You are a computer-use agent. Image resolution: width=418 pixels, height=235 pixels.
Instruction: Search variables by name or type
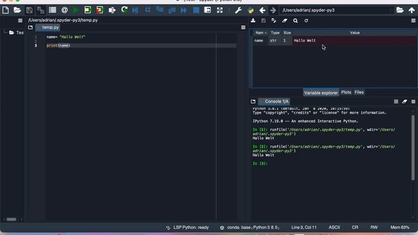pos(295,20)
